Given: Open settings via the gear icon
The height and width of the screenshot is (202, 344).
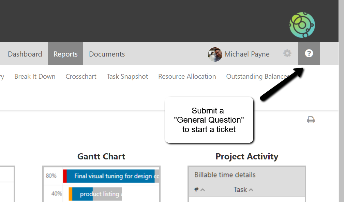Looking at the screenshot, I should coord(287,53).
